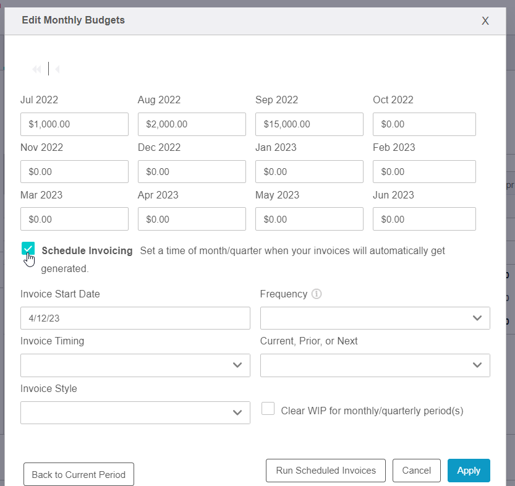Go Back to Current Period
Screen dimensions: 515x486
tap(79, 474)
